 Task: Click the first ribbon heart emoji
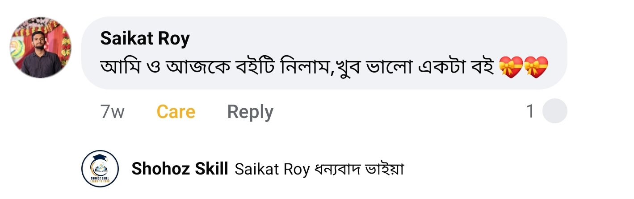click(x=511, y=68)
